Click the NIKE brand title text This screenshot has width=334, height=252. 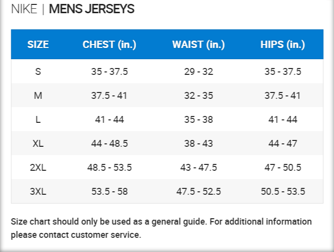(24, 9)
